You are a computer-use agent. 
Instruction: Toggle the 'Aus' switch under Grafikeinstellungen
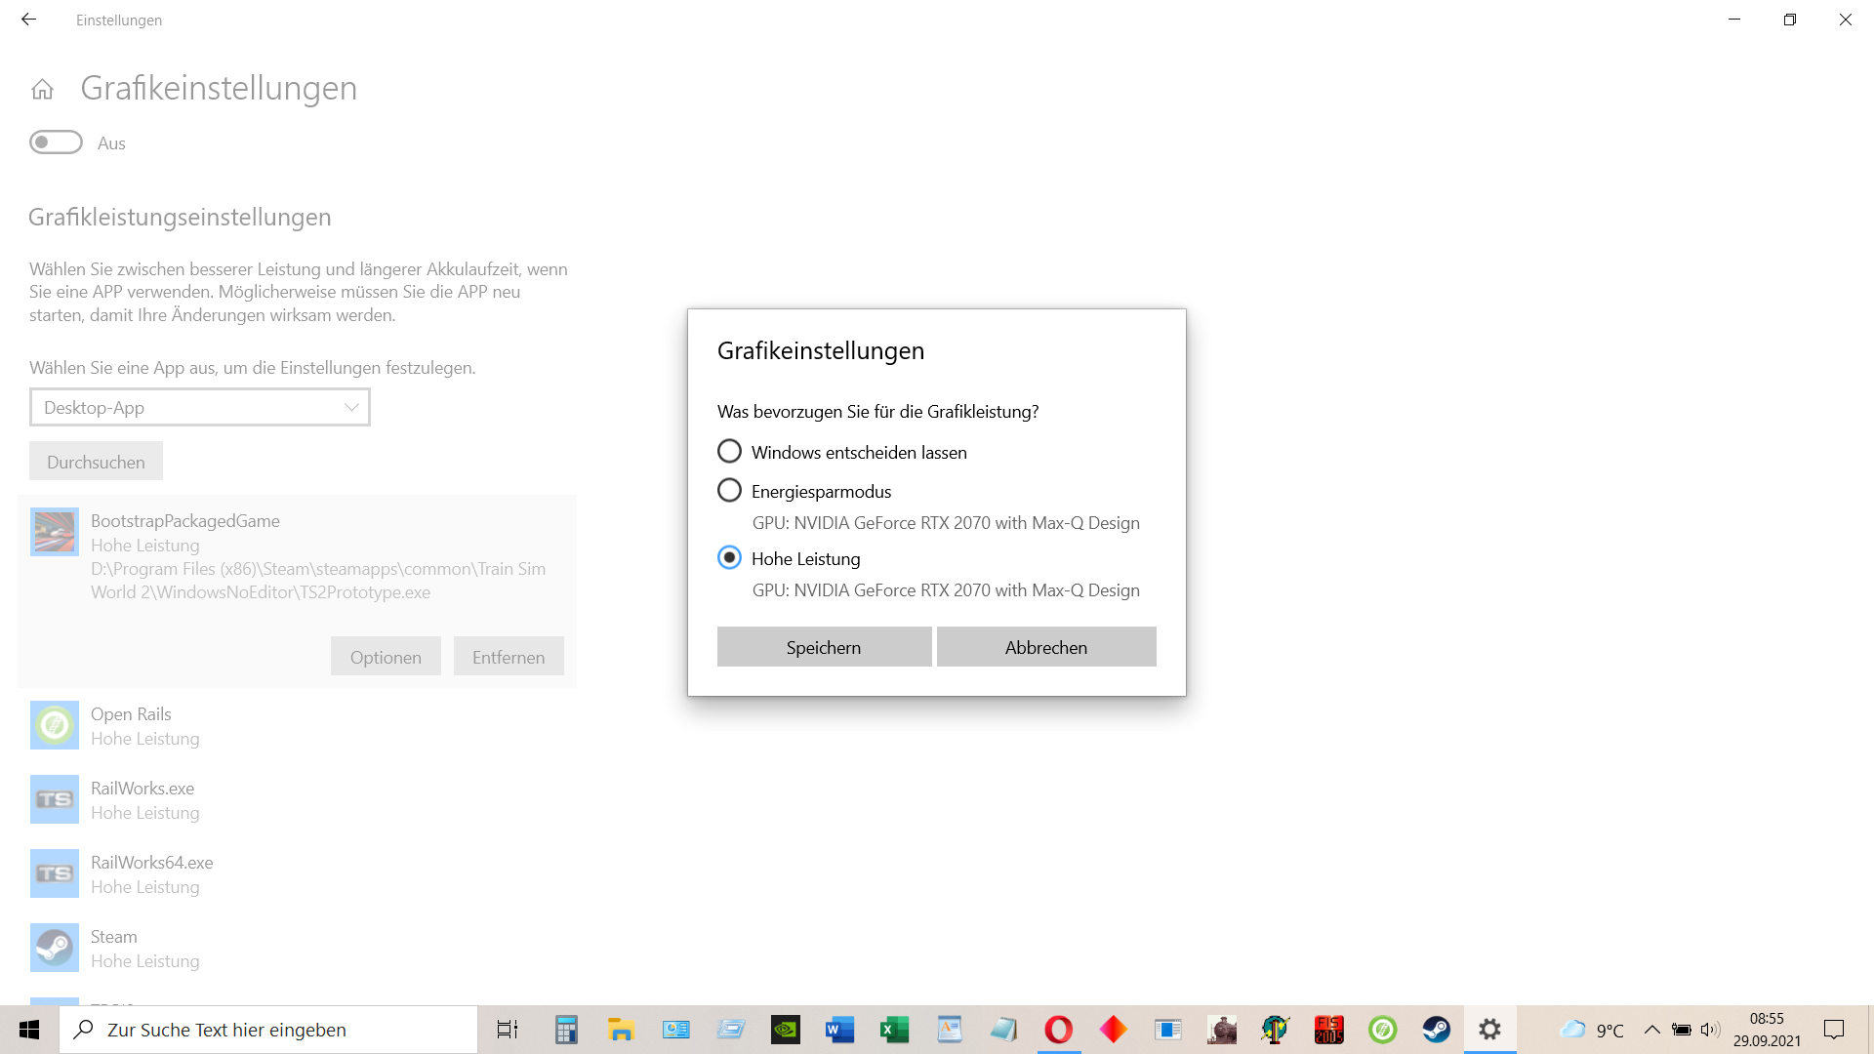click(x=56, y=142)
